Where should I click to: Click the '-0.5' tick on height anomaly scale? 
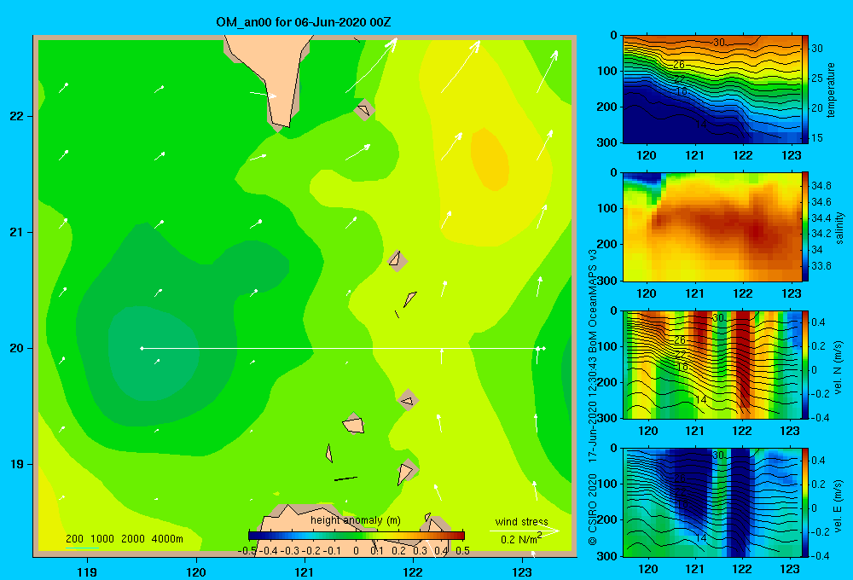pyautogui.click(x=247, y=551)
